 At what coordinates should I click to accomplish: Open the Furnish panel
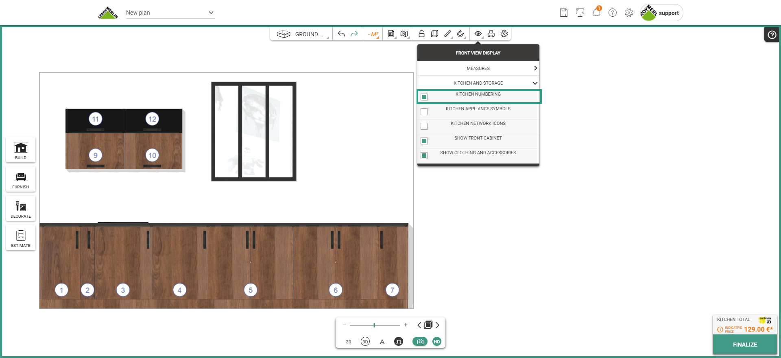coord(21,179)
